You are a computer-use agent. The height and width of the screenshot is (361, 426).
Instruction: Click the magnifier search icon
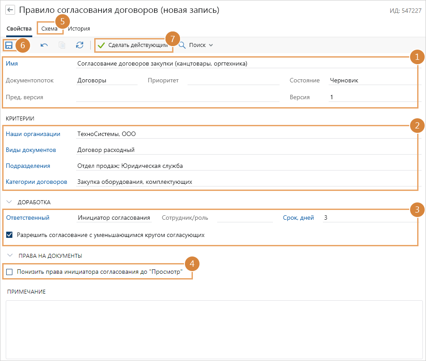click(182, 45)
